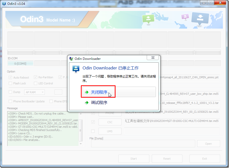Click the Open button for File Dump
The width and height of the screenshot is (229, 168).
[208, 144]
